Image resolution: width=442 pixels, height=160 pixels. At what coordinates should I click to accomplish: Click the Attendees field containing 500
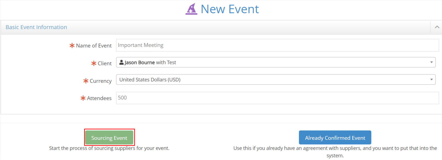277,98
